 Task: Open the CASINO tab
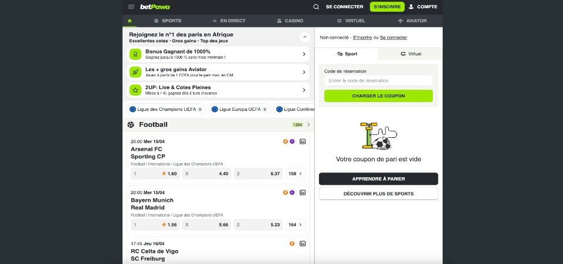coord(290,21)
